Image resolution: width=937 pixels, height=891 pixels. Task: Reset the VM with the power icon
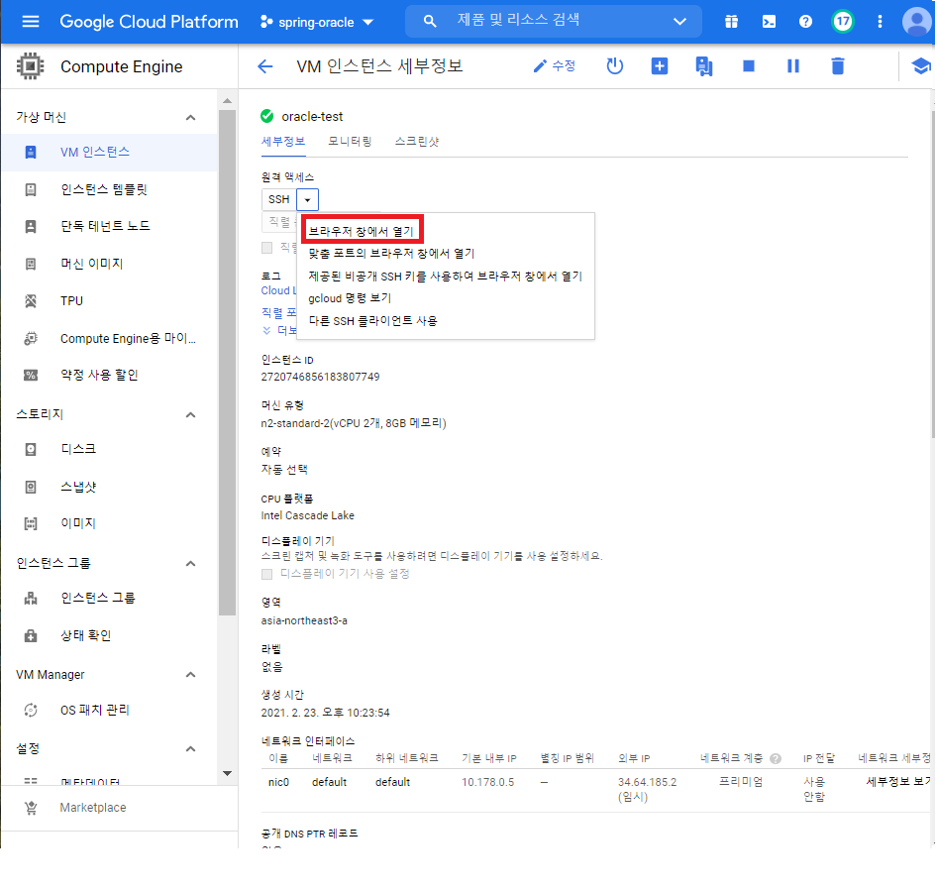click(615, 65)
